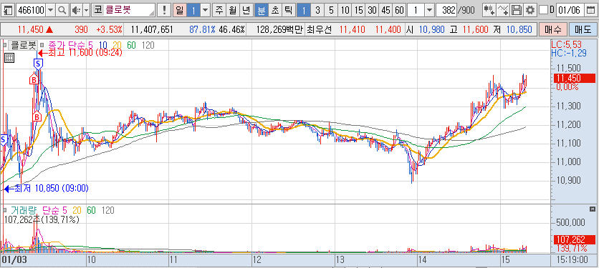Open the custom interval dropdown arrow before 382
The width and height of the screenshot is (599, 268).
pos(429,10)
